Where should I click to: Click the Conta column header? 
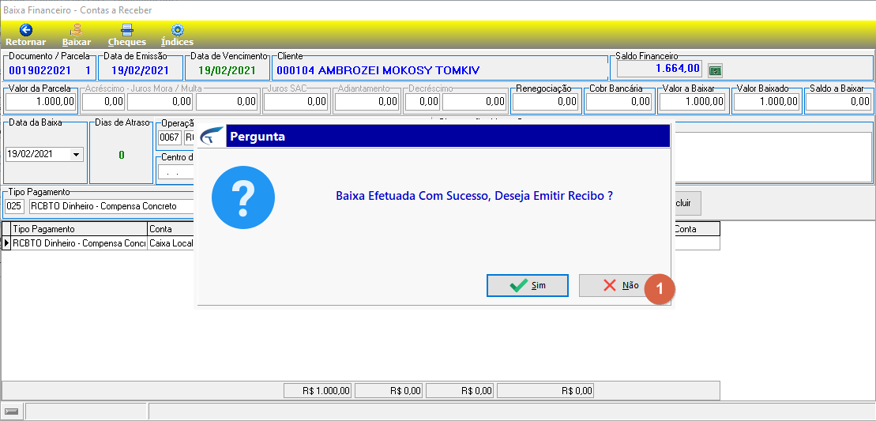click(x=171, y=229)
